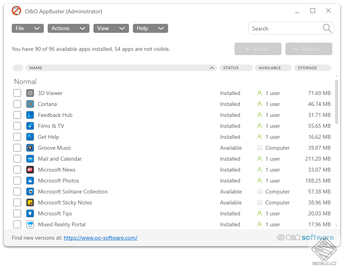
Task: Sort the list by the NAME column
Action: [x=121, y=68]
